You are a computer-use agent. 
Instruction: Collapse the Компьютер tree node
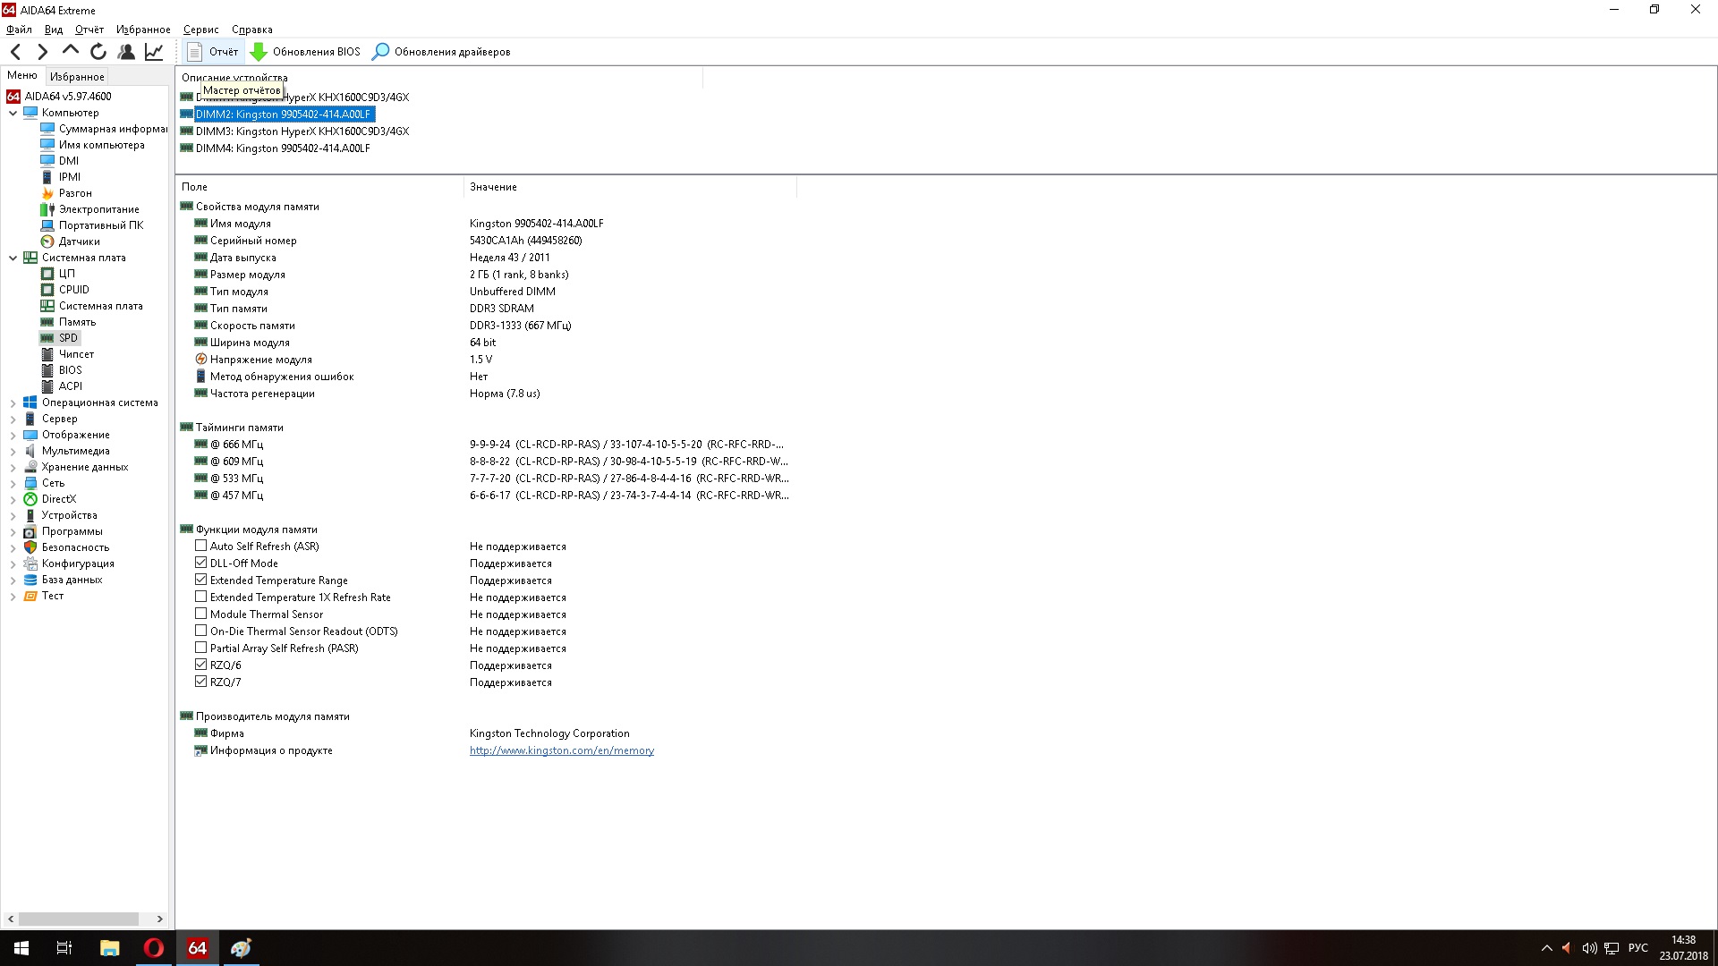coord(13,113)
